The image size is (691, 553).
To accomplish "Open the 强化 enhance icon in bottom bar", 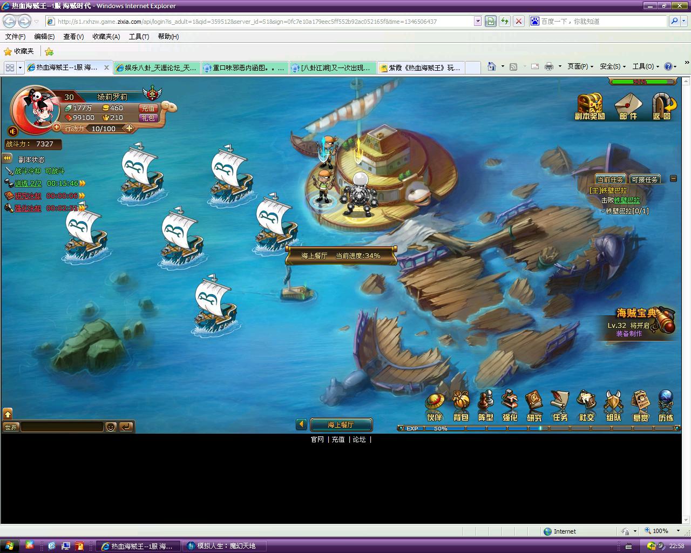I will point(510,406).
